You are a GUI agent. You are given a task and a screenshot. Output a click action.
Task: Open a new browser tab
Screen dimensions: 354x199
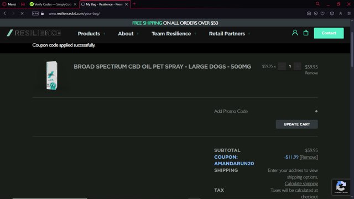134,4
